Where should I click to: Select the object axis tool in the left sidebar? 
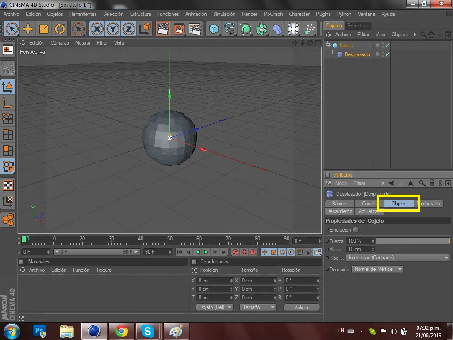tap(8, 103)
